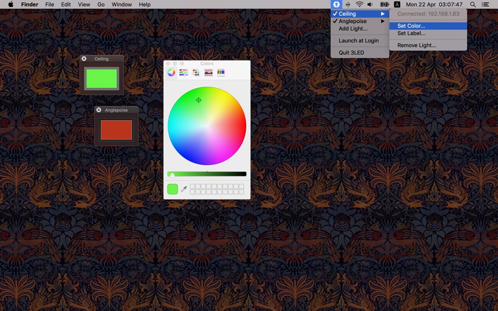This screenshot has height=311, width=498.
Task: Click the Ceiling panel title label
Action: [101, 59]
